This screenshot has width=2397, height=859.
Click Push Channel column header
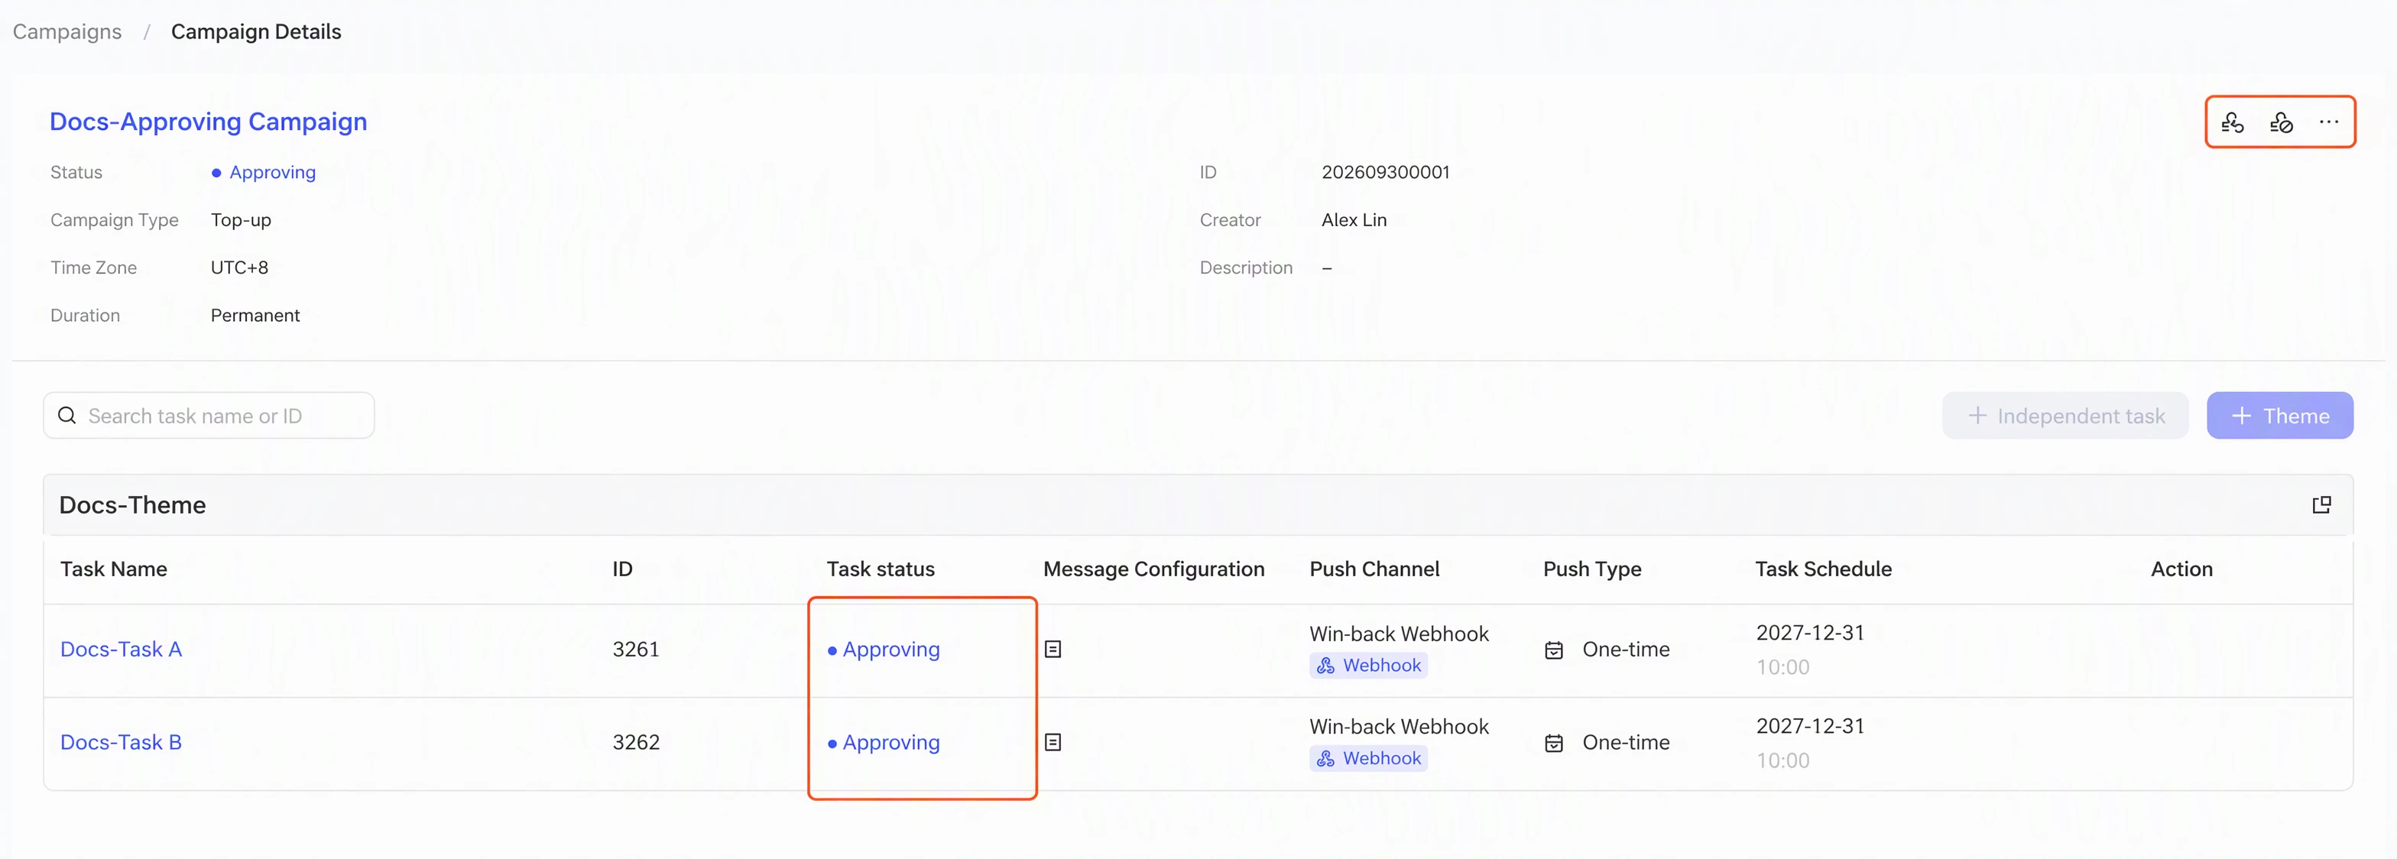coord(1374,569)
